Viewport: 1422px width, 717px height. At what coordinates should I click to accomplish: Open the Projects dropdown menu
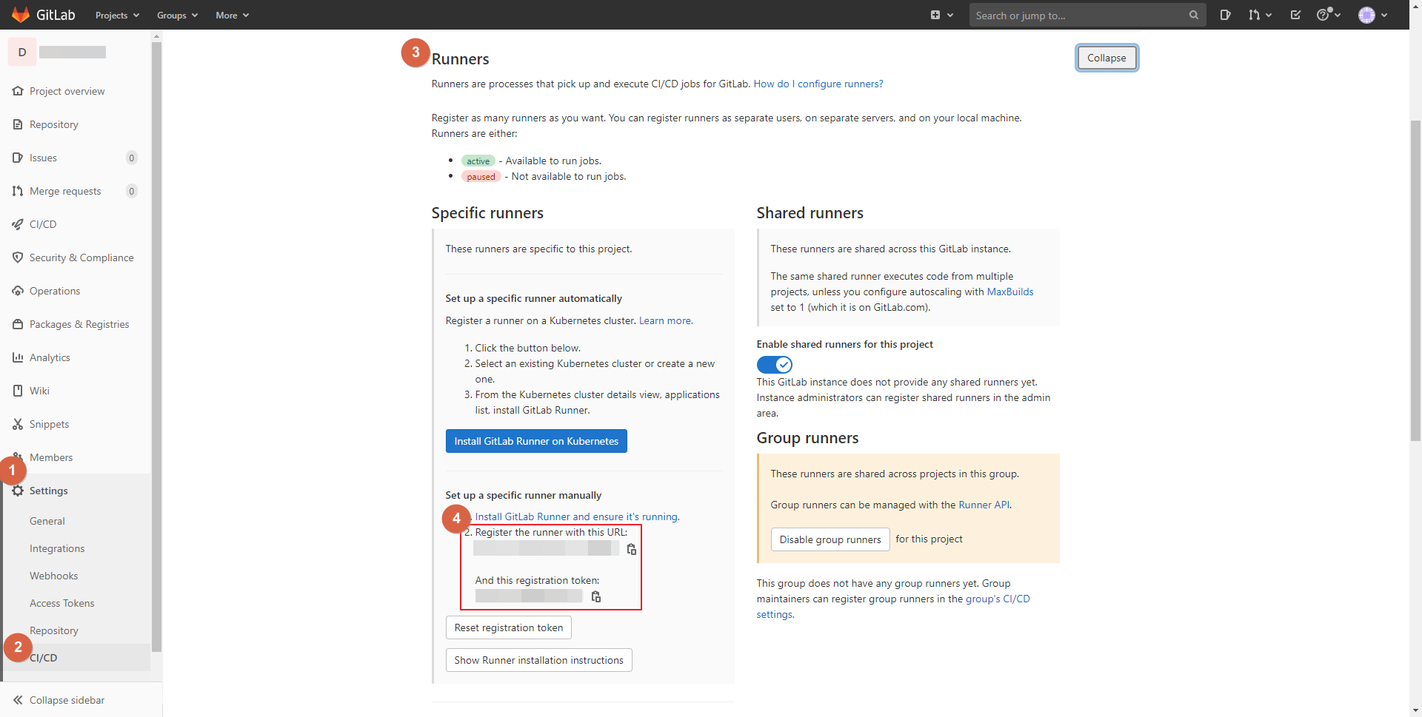pyautogui.click(x=117, y=15)
